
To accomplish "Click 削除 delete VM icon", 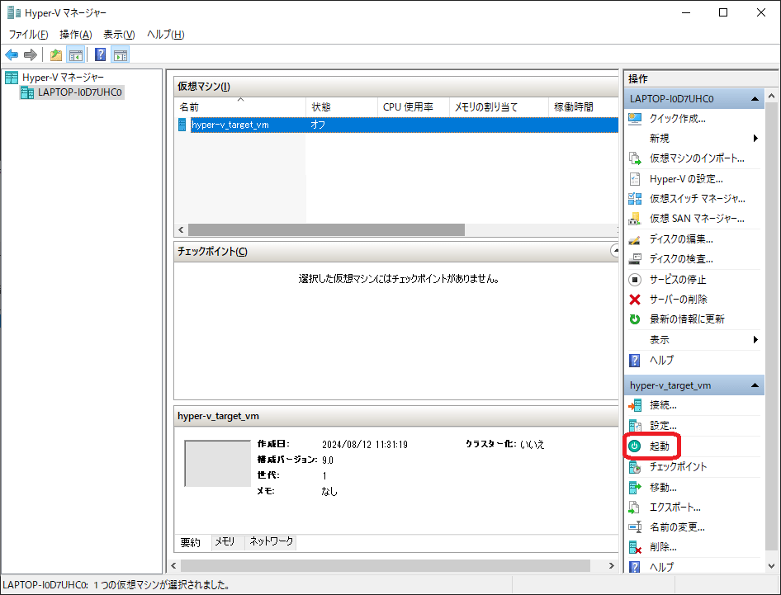I will (x=635, y=547).
